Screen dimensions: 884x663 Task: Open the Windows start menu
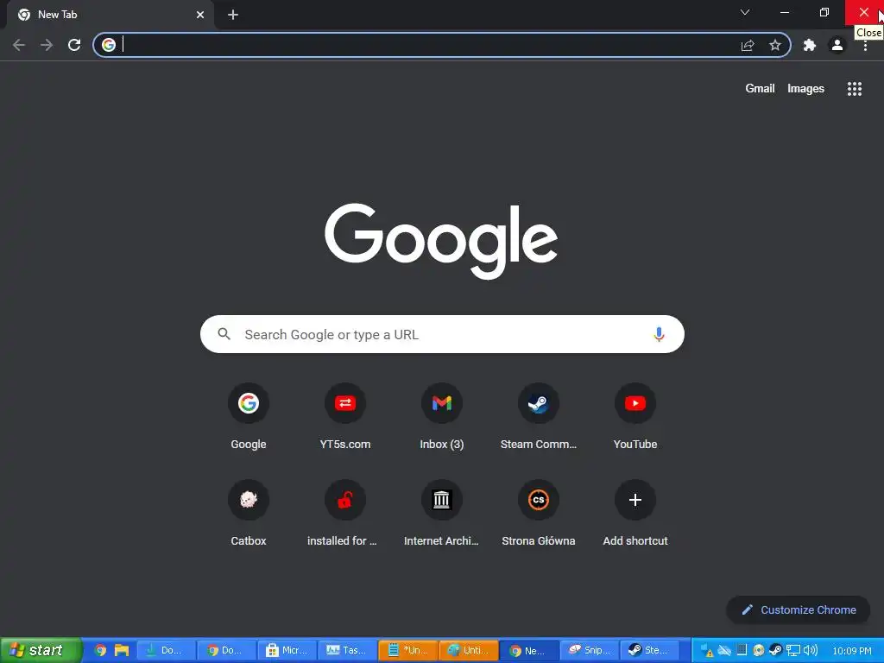pos(41,650)
